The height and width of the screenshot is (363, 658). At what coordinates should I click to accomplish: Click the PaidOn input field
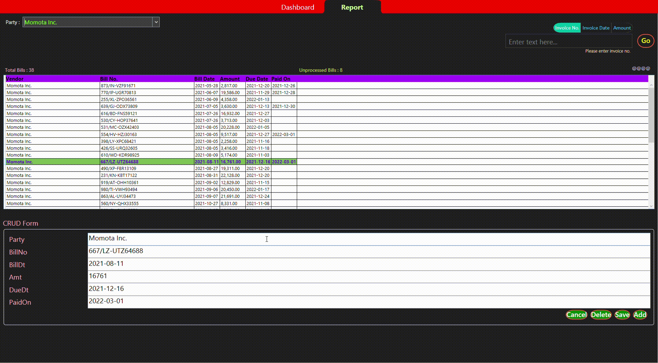(x=369, y=301)
